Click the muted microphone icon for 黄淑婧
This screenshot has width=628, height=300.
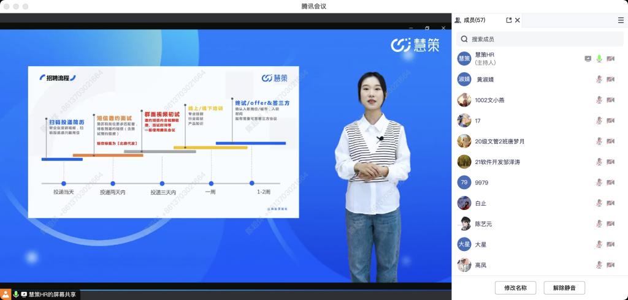pyautogui.click(x=599, y=80)
